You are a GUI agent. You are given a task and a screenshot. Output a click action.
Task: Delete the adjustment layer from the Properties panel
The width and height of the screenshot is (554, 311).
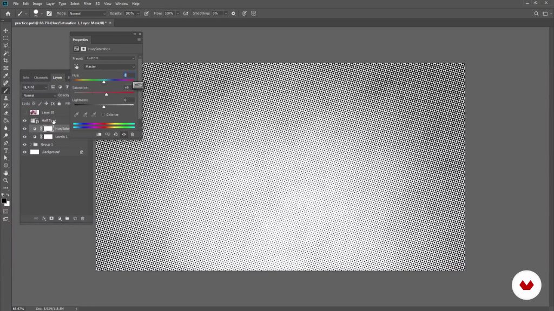pyautogui.click(x=133, y=134)
